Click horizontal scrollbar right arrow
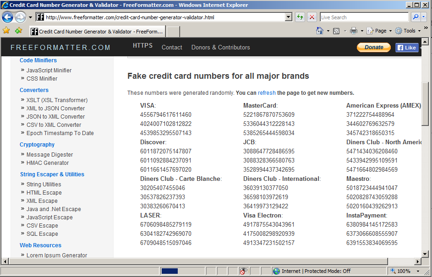The width and height of the screenshot is (432, 277). 418,261
